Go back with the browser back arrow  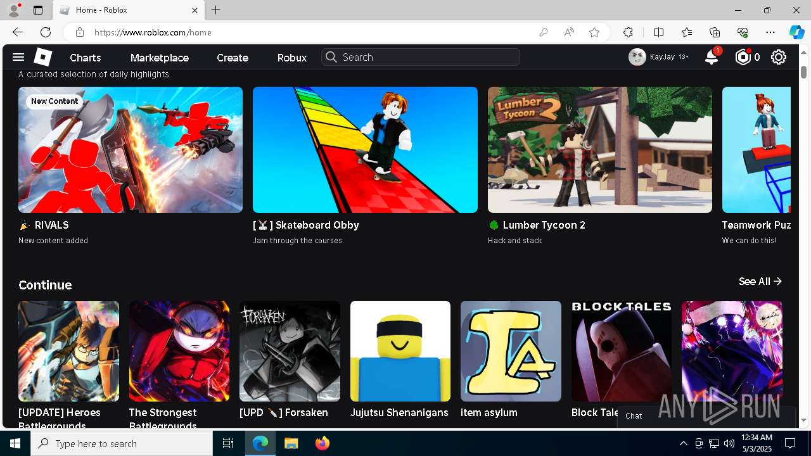click(17, 32)
